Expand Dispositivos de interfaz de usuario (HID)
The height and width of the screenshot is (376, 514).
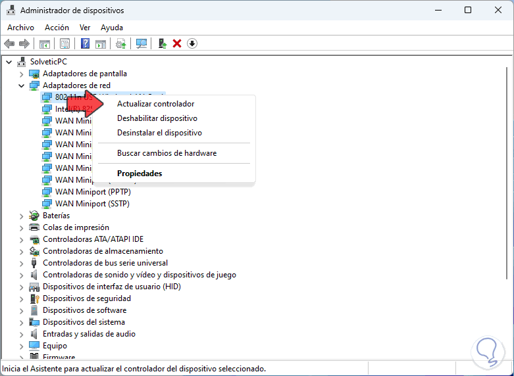[x=21, y=287]
